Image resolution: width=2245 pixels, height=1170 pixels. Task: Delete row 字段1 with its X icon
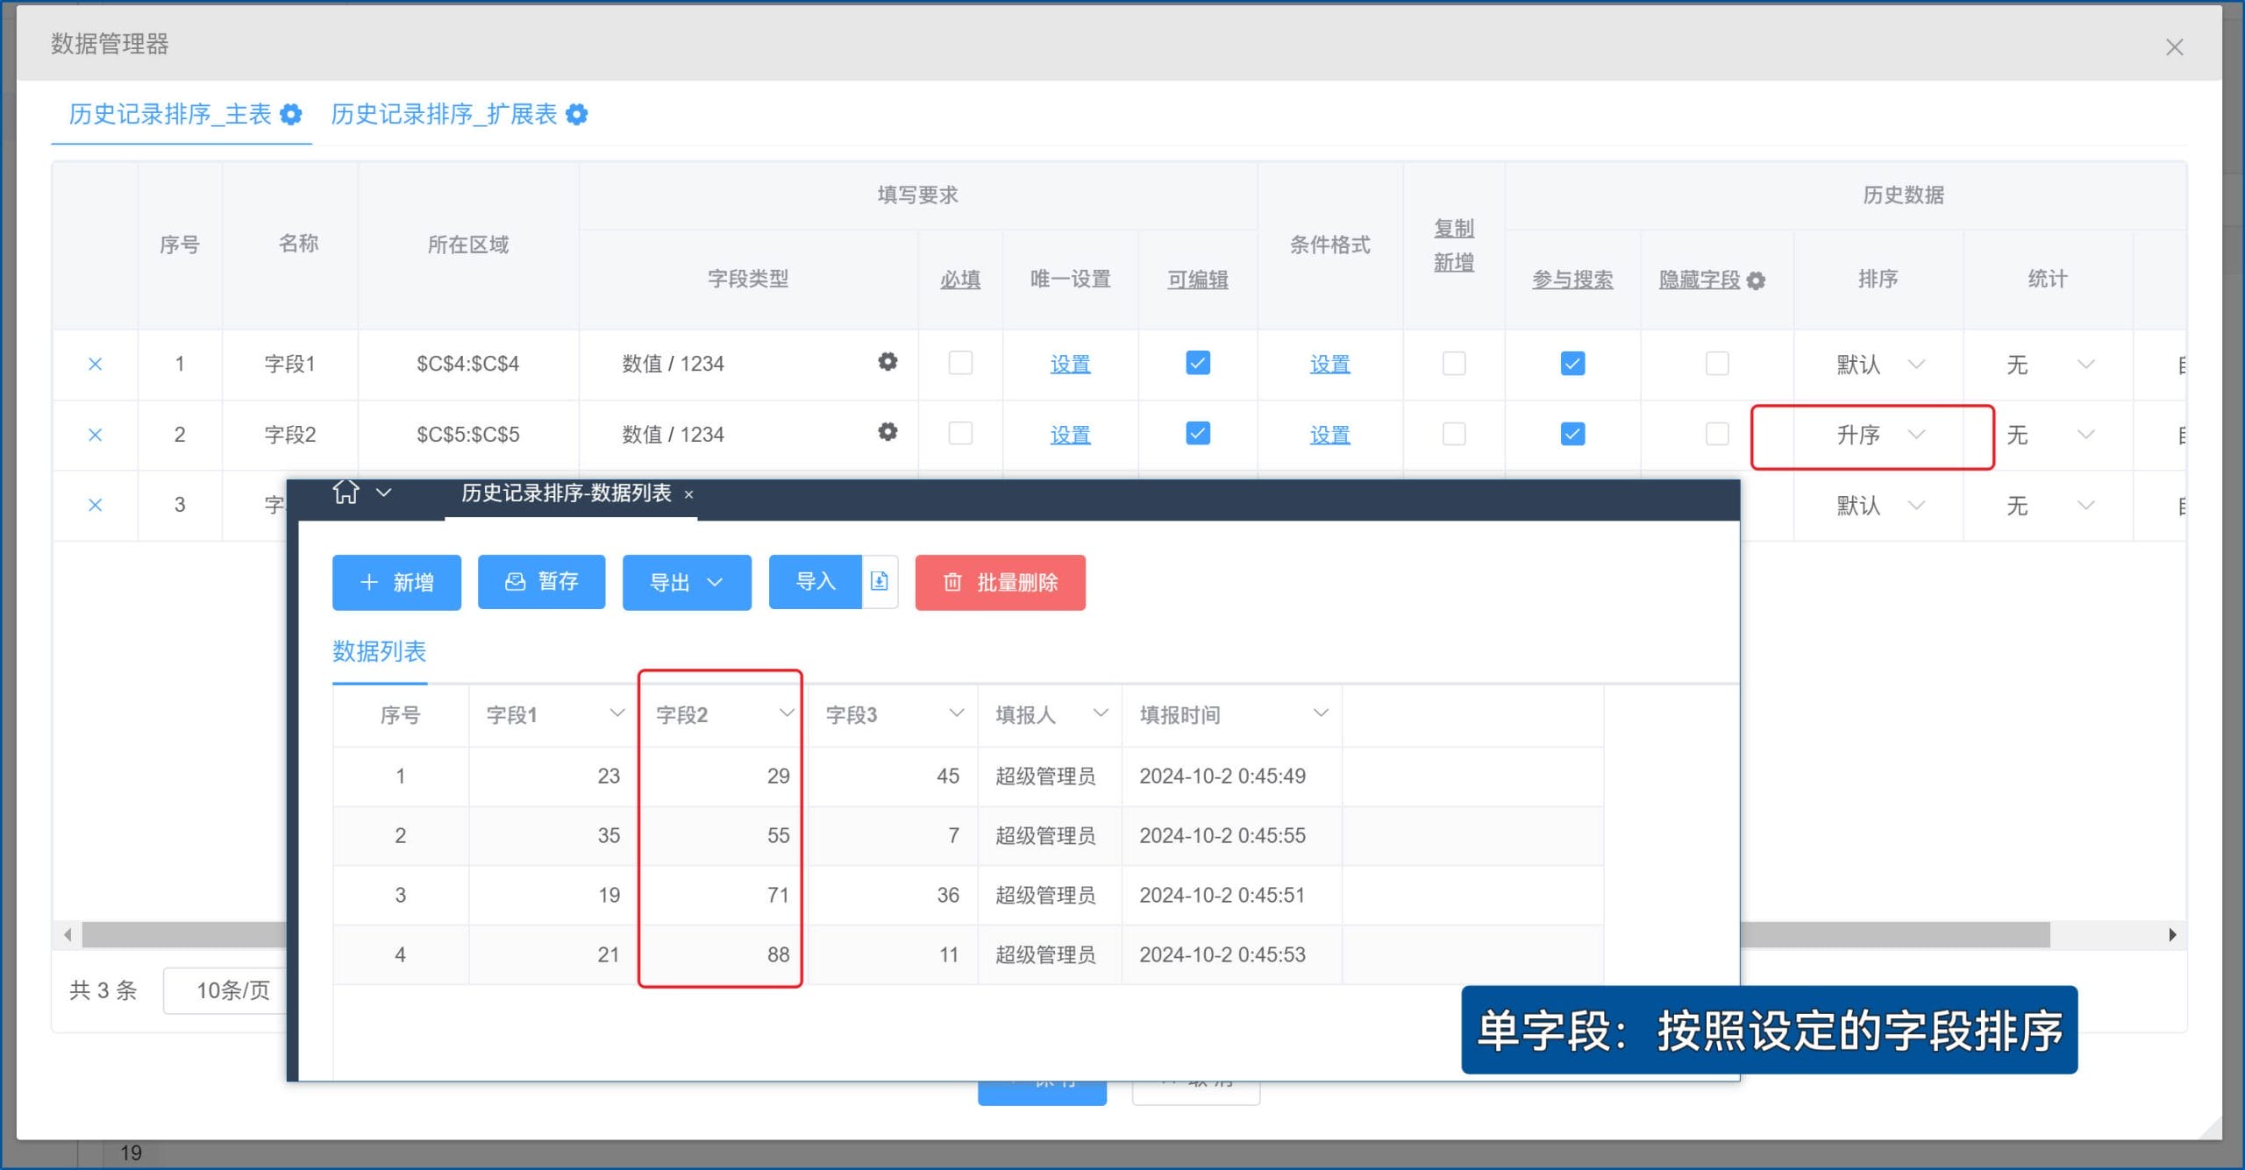(x=96, y=364)
